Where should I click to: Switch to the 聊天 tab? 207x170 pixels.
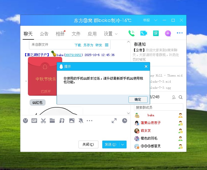(28, 34)
